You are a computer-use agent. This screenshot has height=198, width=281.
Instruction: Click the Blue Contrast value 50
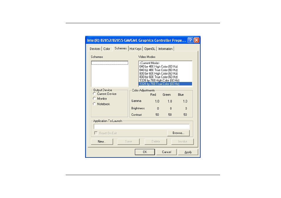point(185,115)
